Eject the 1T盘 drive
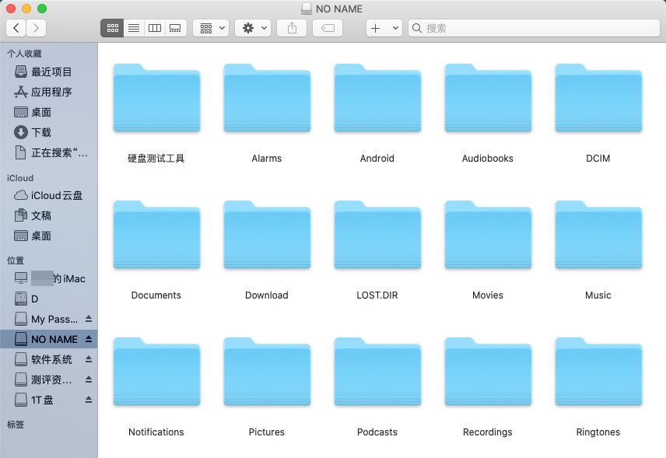 (89, 400)
